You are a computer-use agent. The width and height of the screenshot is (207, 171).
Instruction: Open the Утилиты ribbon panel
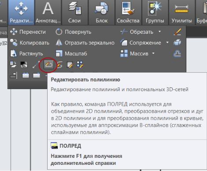(181, 12)
